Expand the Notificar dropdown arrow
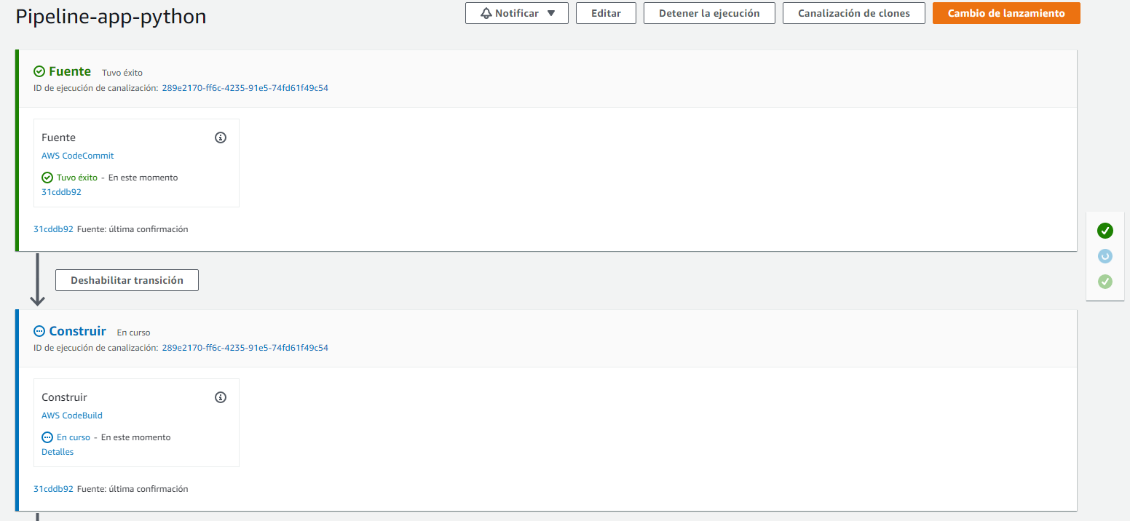This screenshot has height=521, width=1130. point(551,13)
